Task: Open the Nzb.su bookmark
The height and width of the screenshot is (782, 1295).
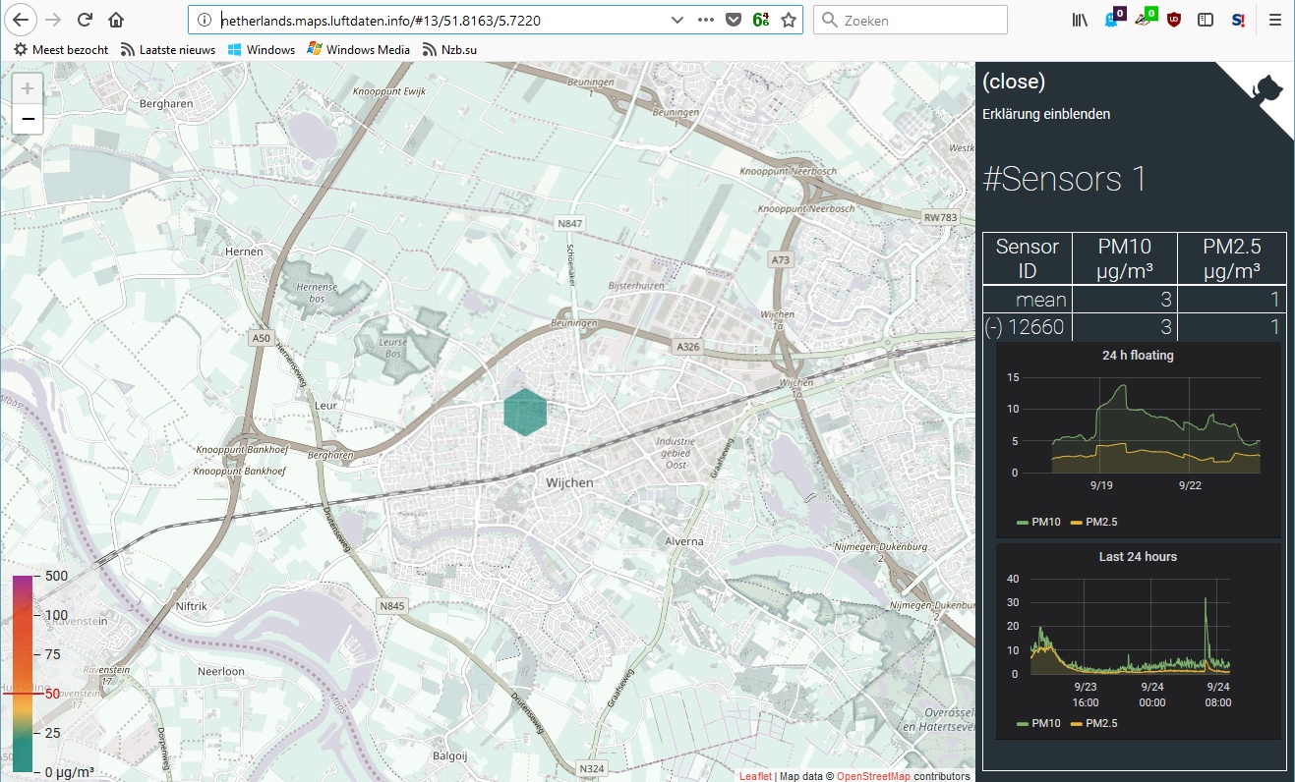Action: click(x=451, y=49)
